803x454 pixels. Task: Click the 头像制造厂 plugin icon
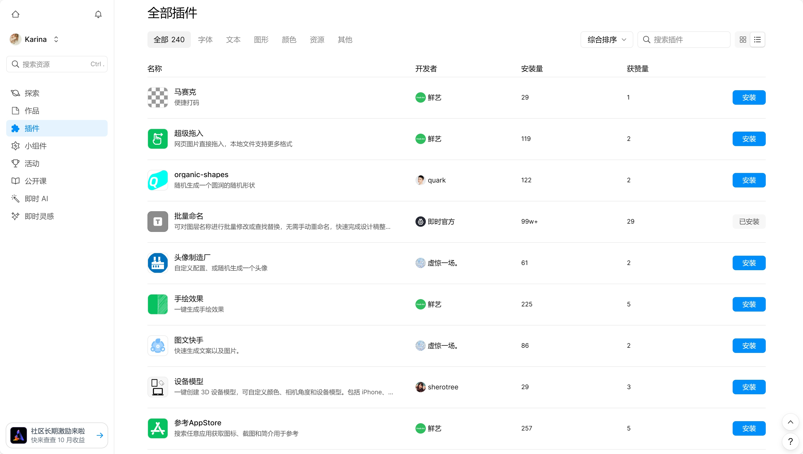coord(158,263)
